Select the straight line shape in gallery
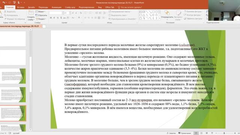 tap(147, 12)
